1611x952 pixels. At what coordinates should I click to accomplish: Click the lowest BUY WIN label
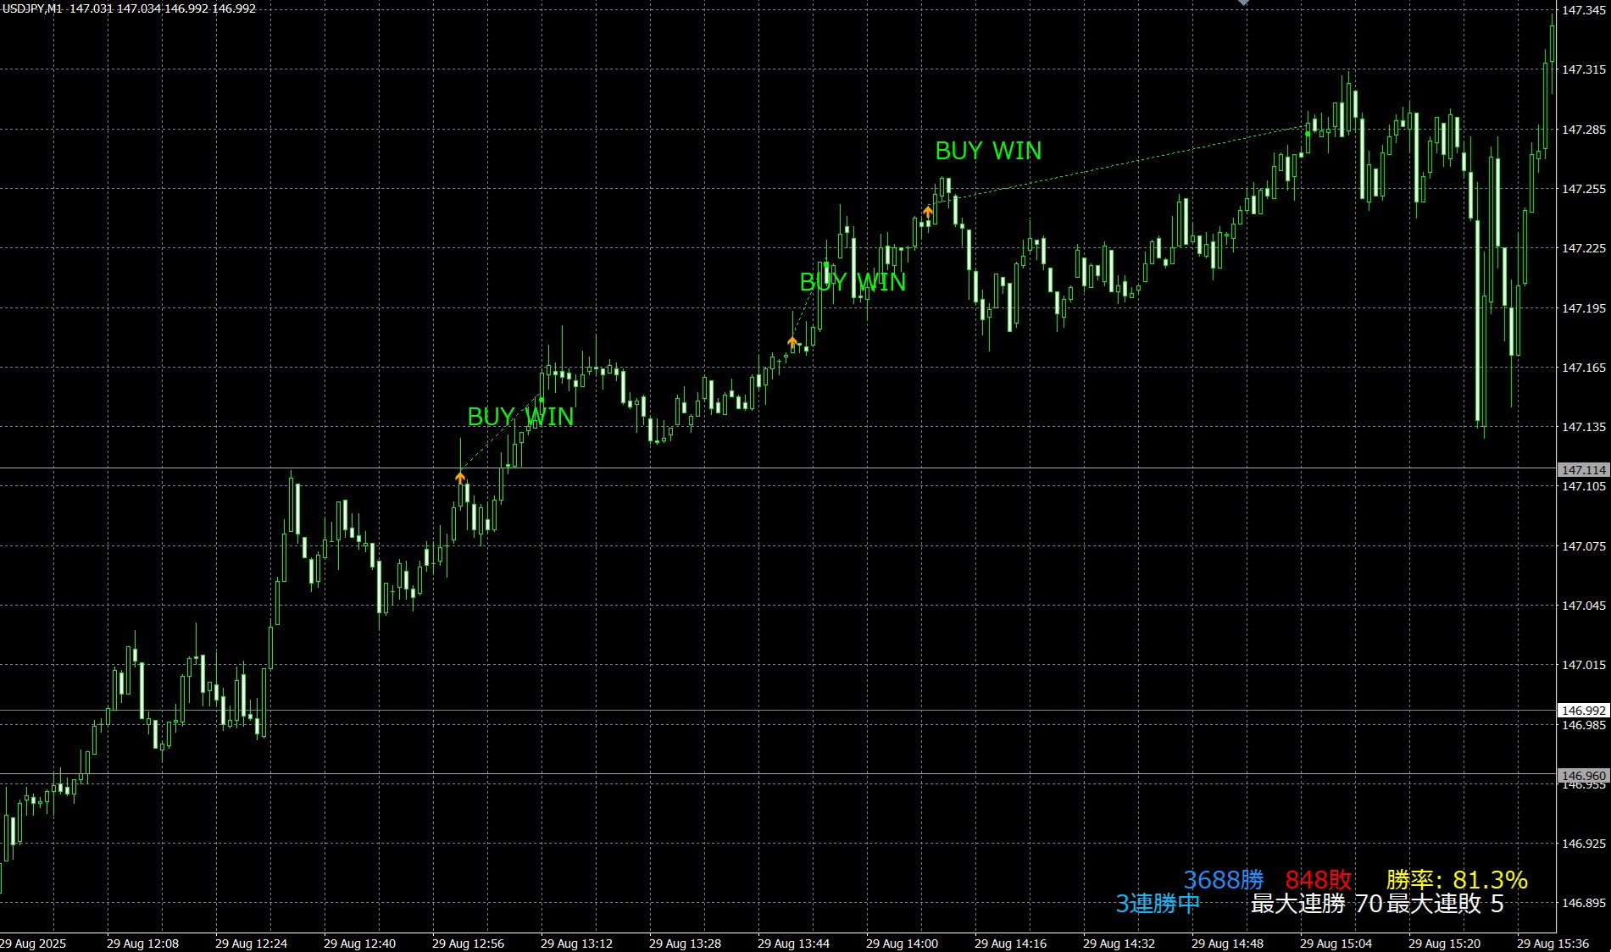pyautogui.click(x=520, y=417)
